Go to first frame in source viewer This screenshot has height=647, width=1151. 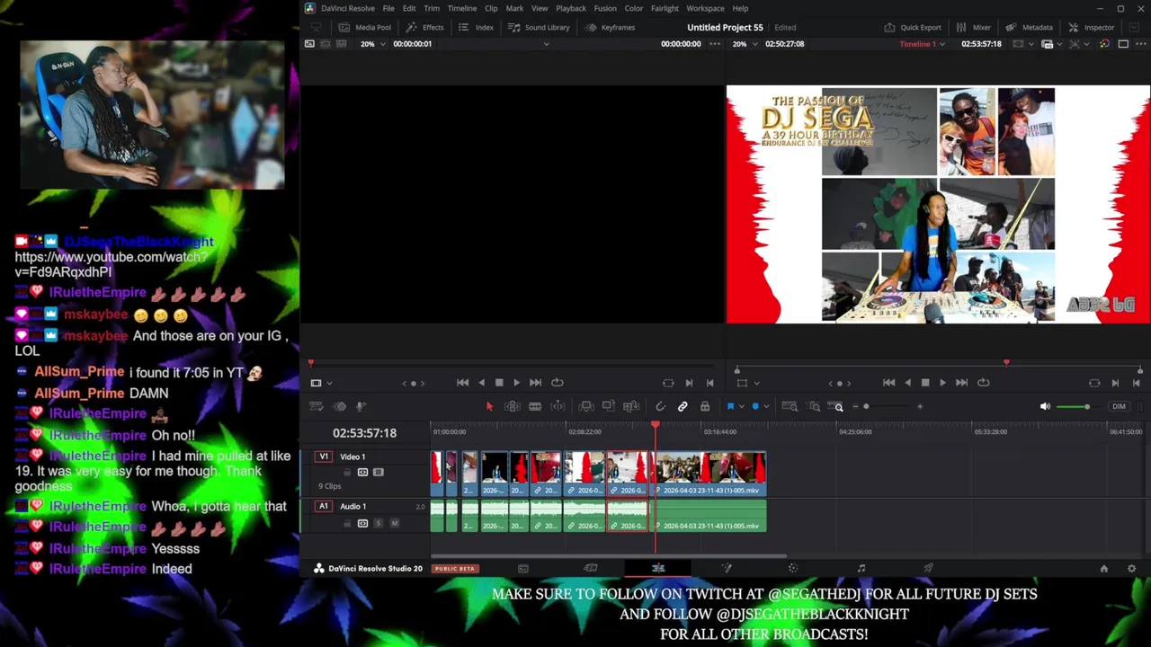[x=462, y=383]
